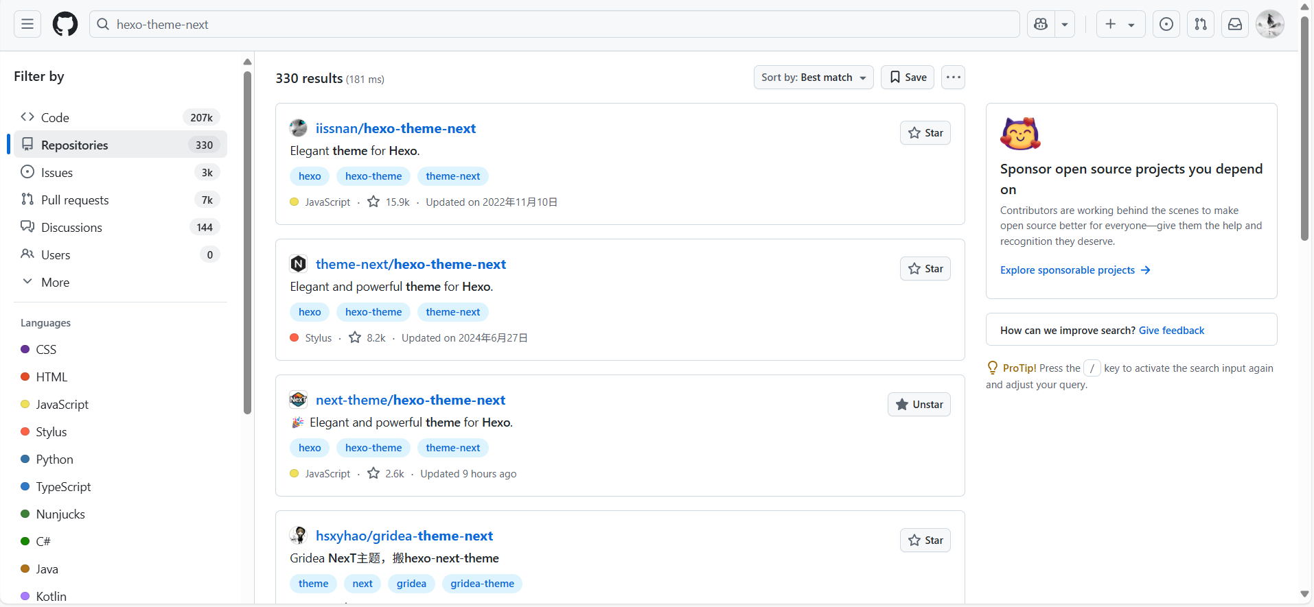Open the user profile avatar menu

click(x=1269, y=24)
